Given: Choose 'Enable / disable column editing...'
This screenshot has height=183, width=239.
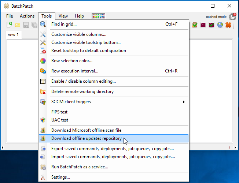Looking at the screenshot, I should (114, 81).
